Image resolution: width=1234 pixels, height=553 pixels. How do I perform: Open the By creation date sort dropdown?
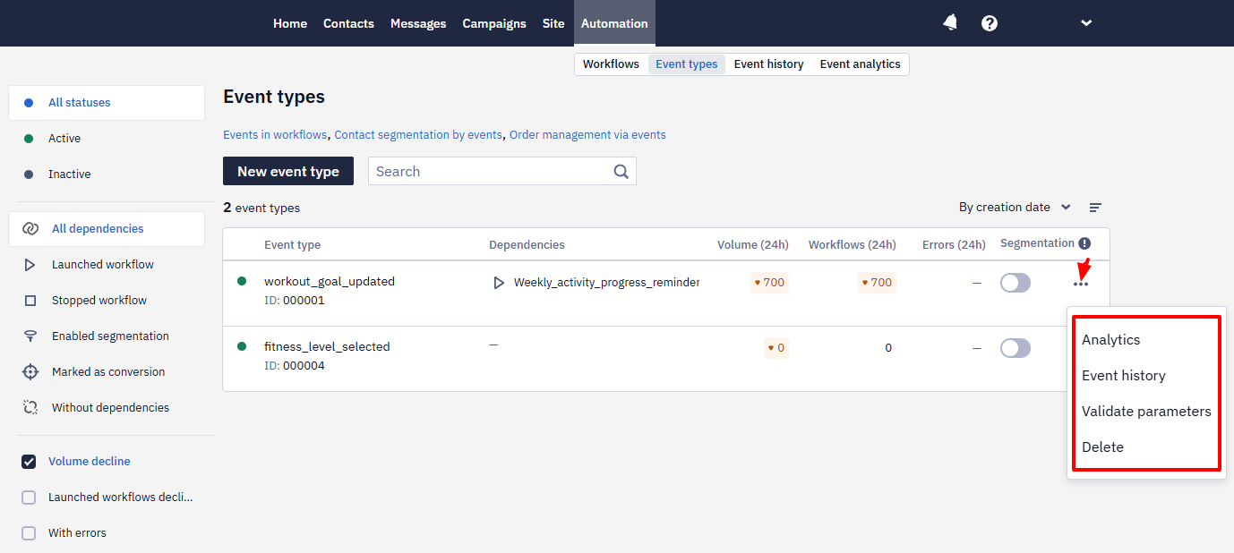pos(1015,208)
